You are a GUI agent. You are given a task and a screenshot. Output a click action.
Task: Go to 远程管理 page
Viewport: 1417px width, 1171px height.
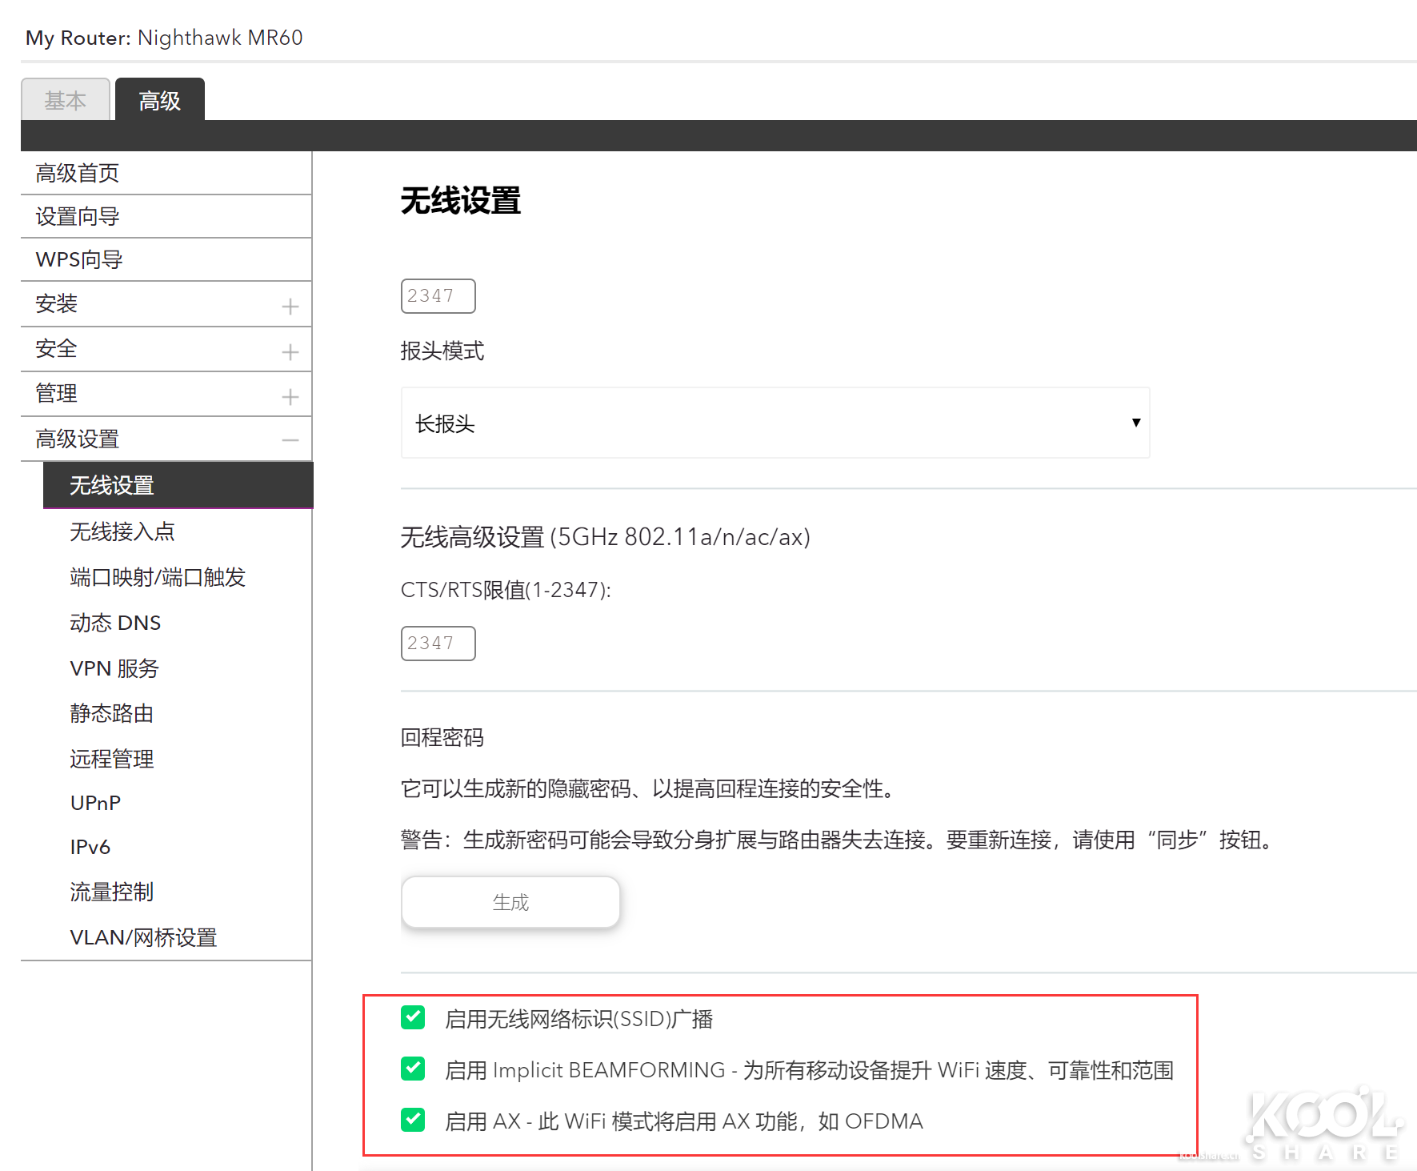111,759
